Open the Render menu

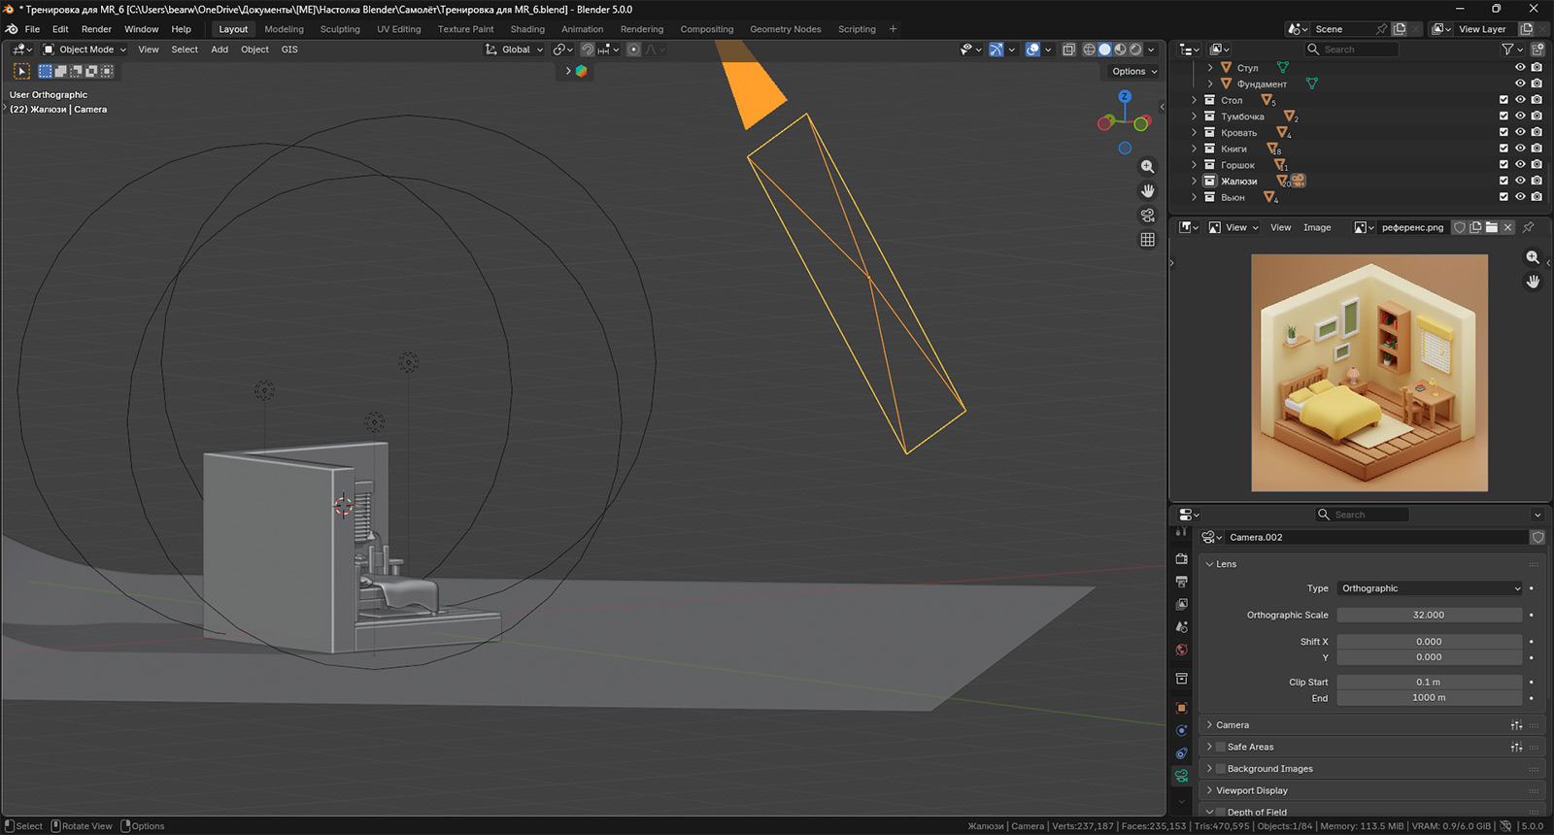(96, 29)
